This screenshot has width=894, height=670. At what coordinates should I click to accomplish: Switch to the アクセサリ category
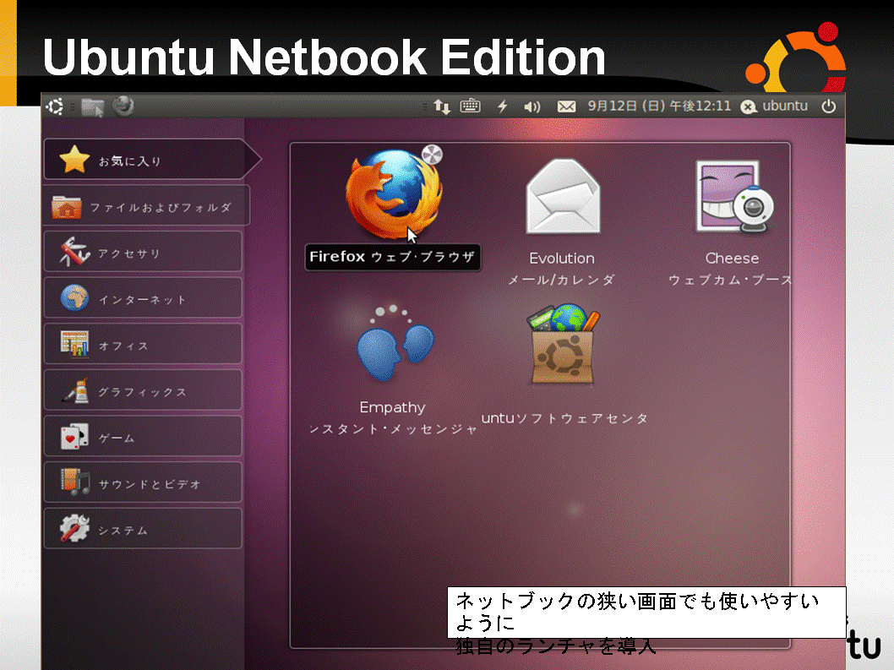coord(143,252)
